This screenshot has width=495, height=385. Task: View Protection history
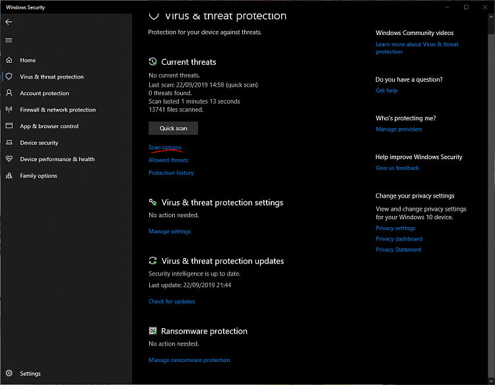pos(171,173)
